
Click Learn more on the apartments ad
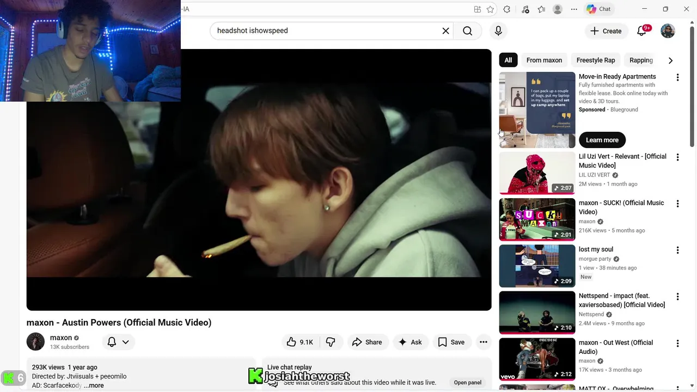pyautogui.click(x=602, y=140)
